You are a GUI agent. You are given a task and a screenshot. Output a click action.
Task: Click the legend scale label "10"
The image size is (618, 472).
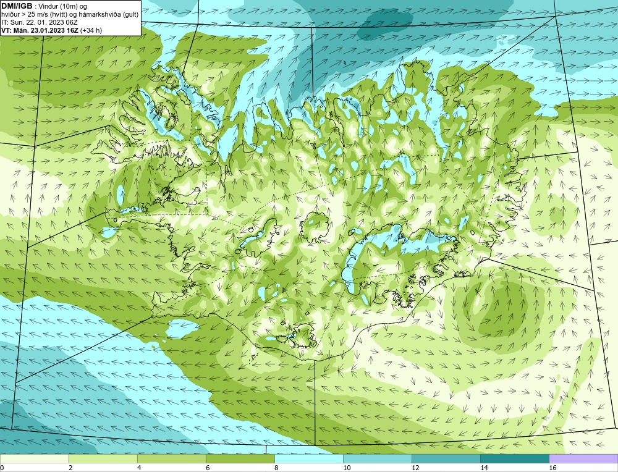click(347, 468)
